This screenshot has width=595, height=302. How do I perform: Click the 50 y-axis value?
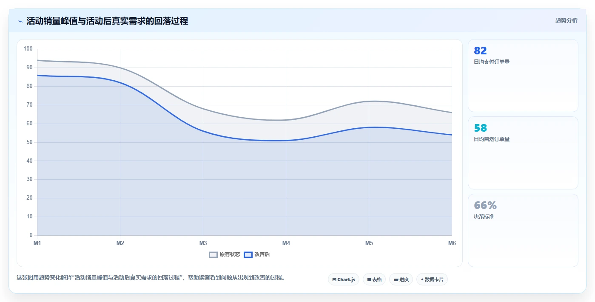(x=29, y=142)
